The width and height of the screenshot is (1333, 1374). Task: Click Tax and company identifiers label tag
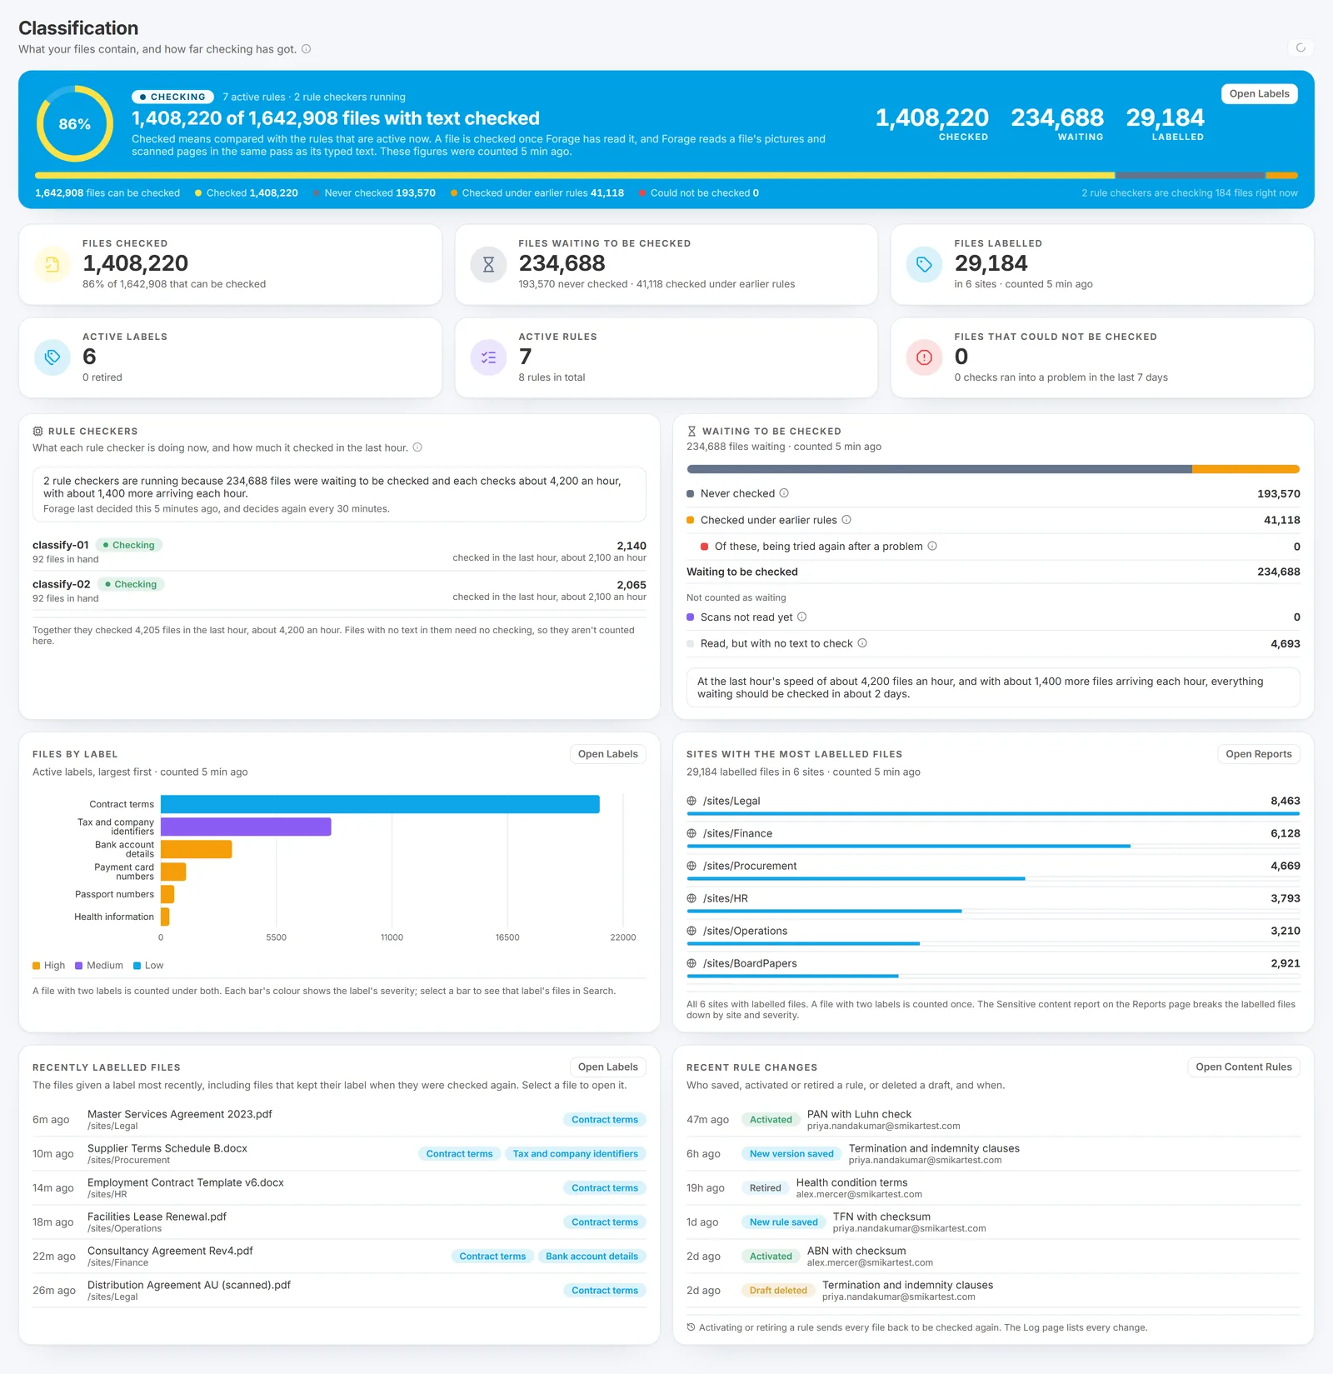click(x=576, y=1154)
